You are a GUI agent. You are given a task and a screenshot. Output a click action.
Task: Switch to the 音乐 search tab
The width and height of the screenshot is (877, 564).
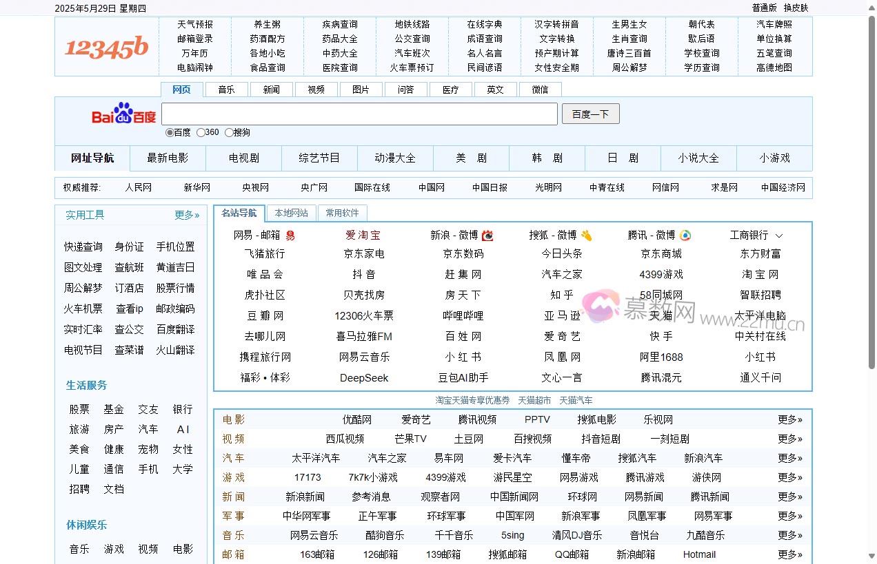pos(226,89)
